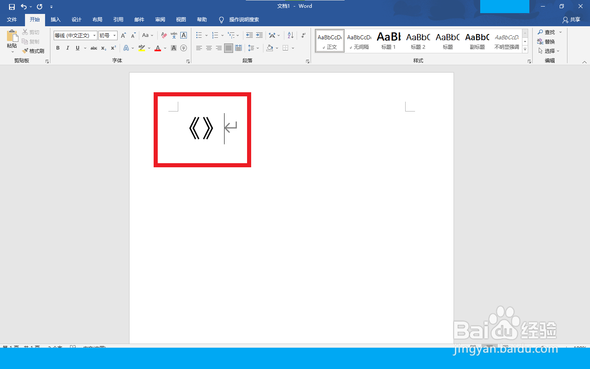The image size is (590, 369).
Task: Toggle italic formatting
Action: (x=68, y=48)
